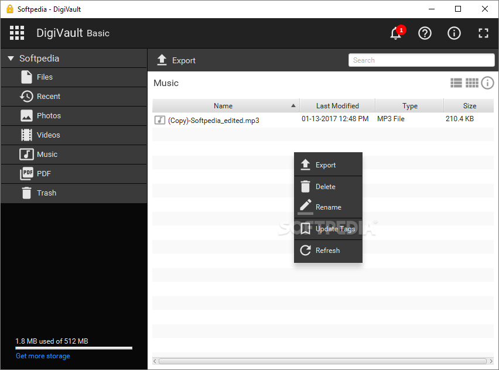This screenshot has width=499, height=370.
Task: Toggle fullscreen mode icon
Action: click(x=483, y=33)
